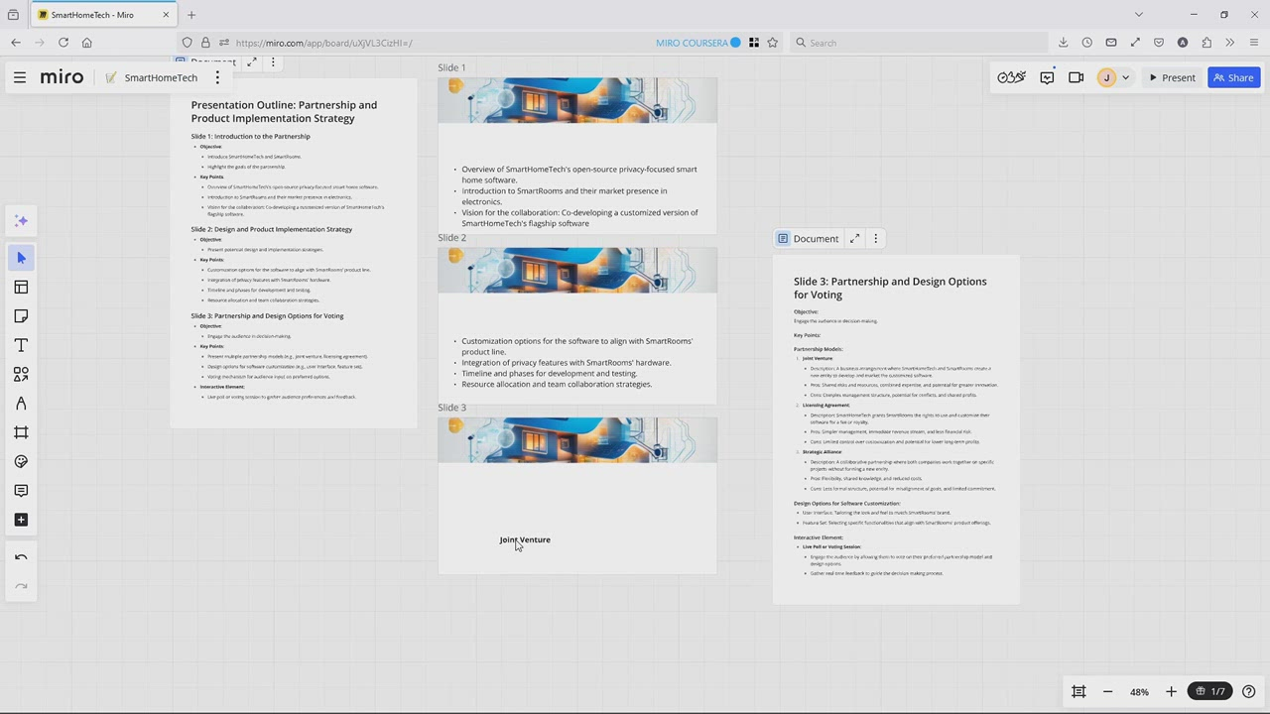Open the Miro AI sparkle tool
This screenshot has width=1270, height=714.
21,221
